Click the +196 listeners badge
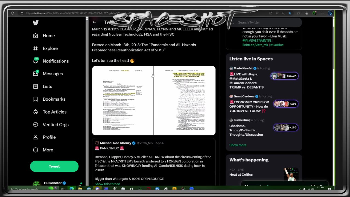350x197 pixels. 286,104
